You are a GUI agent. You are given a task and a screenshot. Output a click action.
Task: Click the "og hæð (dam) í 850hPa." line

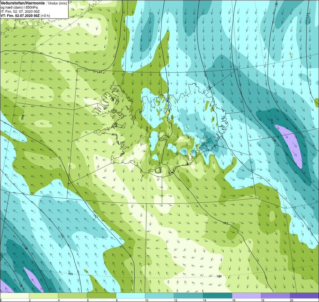(x=19, y=8)
